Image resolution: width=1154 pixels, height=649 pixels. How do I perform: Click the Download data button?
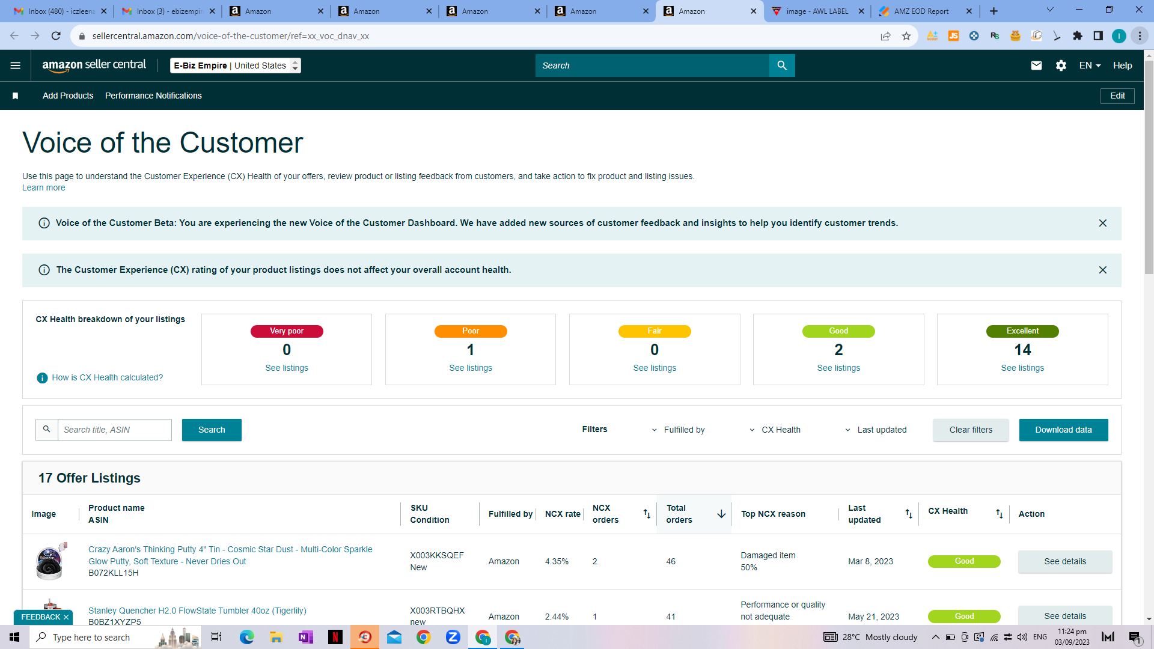pos(1063,430)
